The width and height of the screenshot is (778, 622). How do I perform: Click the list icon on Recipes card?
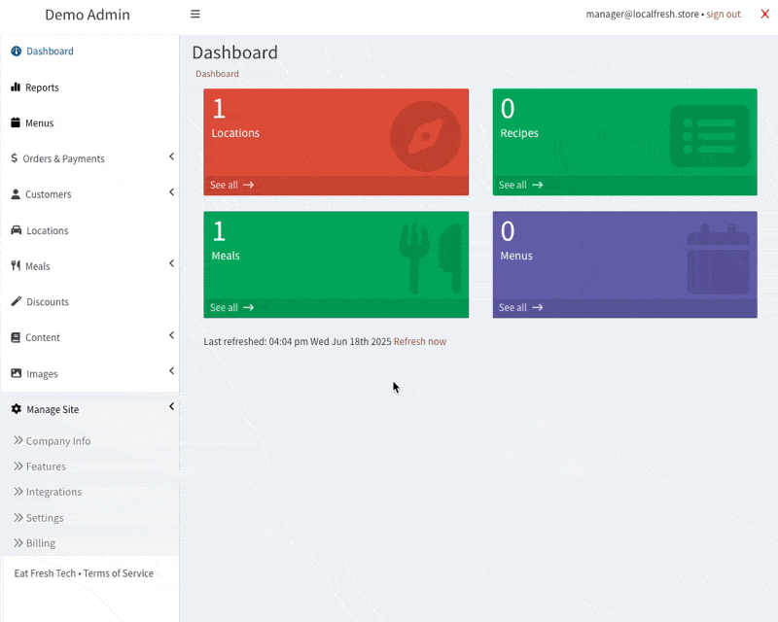point(710,136)
